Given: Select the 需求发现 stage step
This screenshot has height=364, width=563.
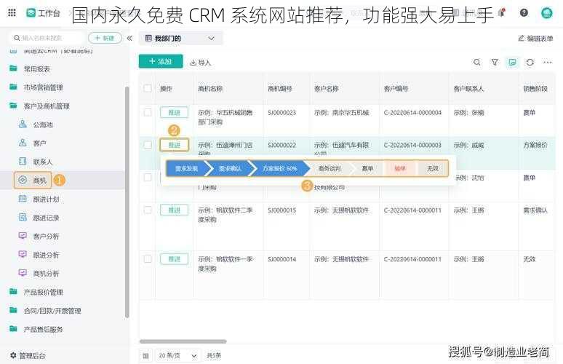Looking at the screenshot, I should 186,168.
